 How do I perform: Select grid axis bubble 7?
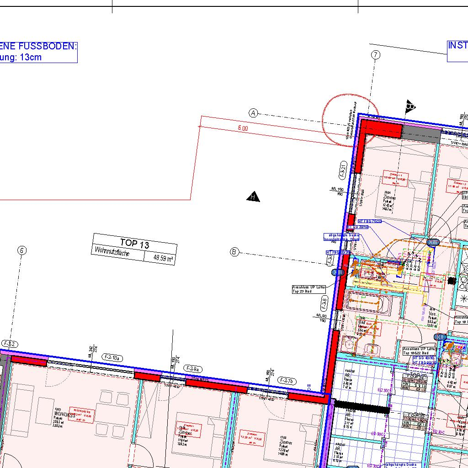pyautogui.click(x=376, y=55)
